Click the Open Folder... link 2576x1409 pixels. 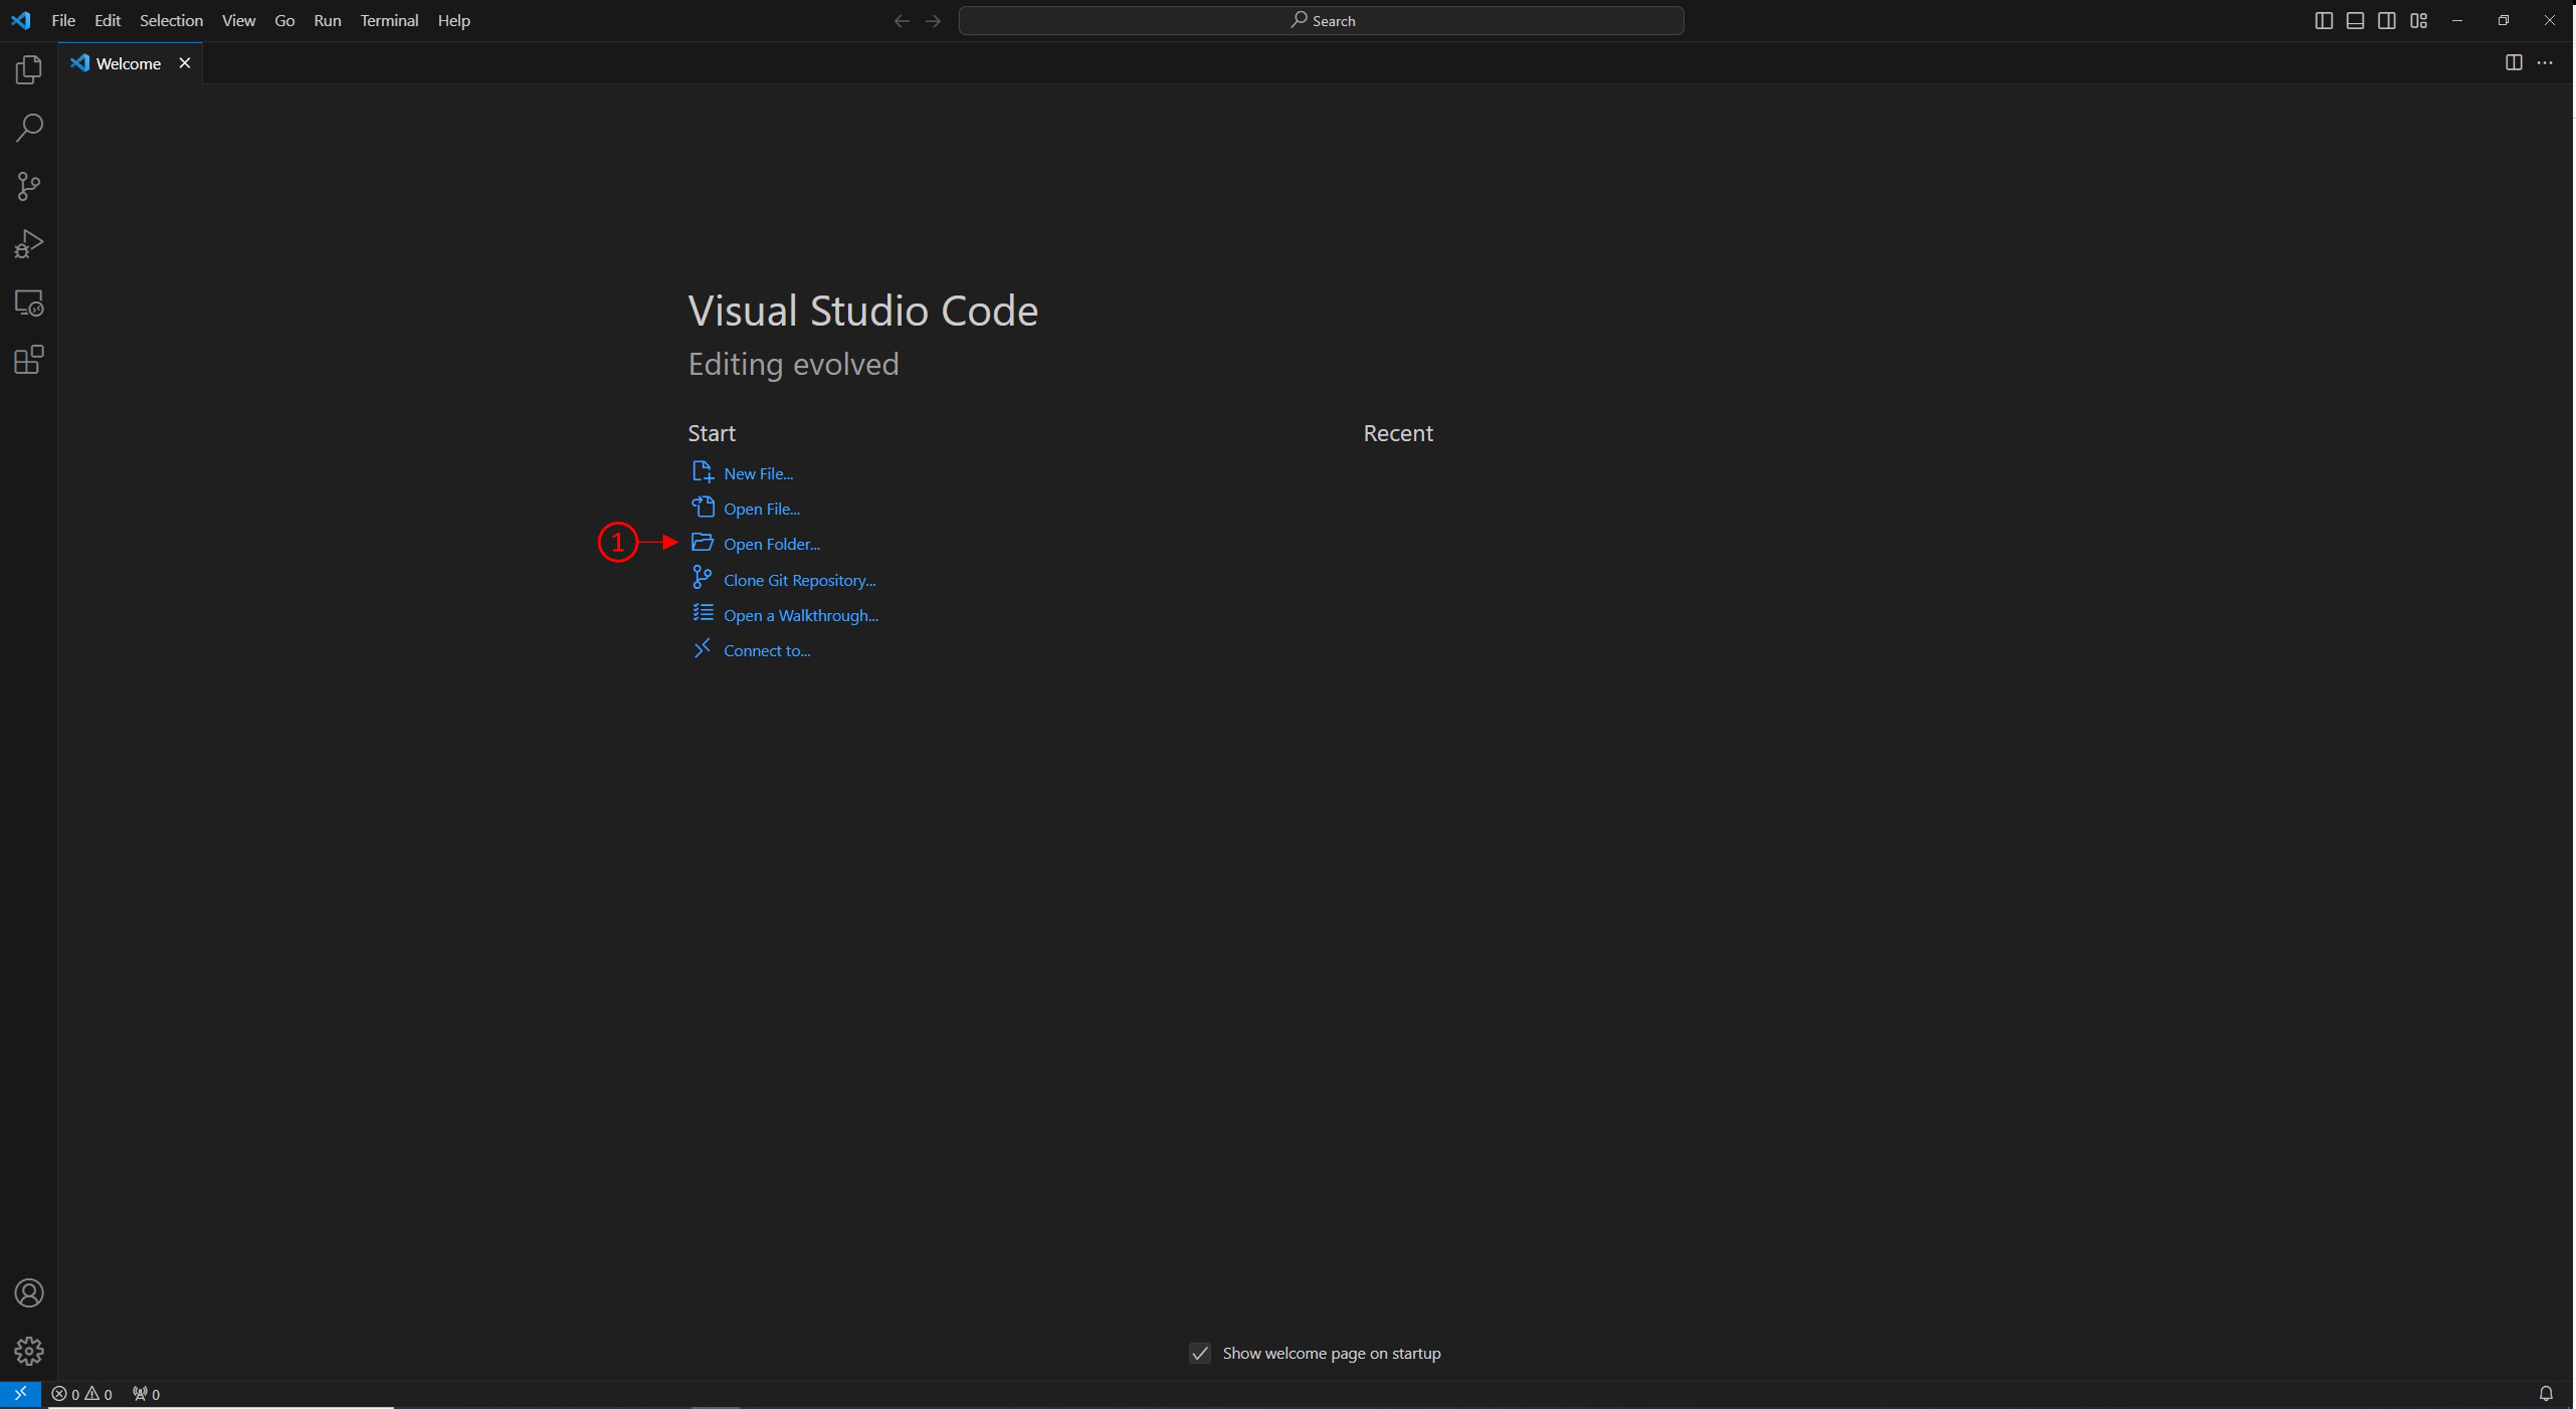(x=771, y=544)
